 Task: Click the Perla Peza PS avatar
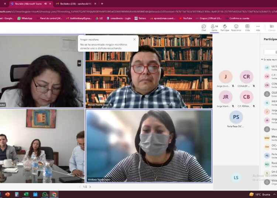point(236,117)
